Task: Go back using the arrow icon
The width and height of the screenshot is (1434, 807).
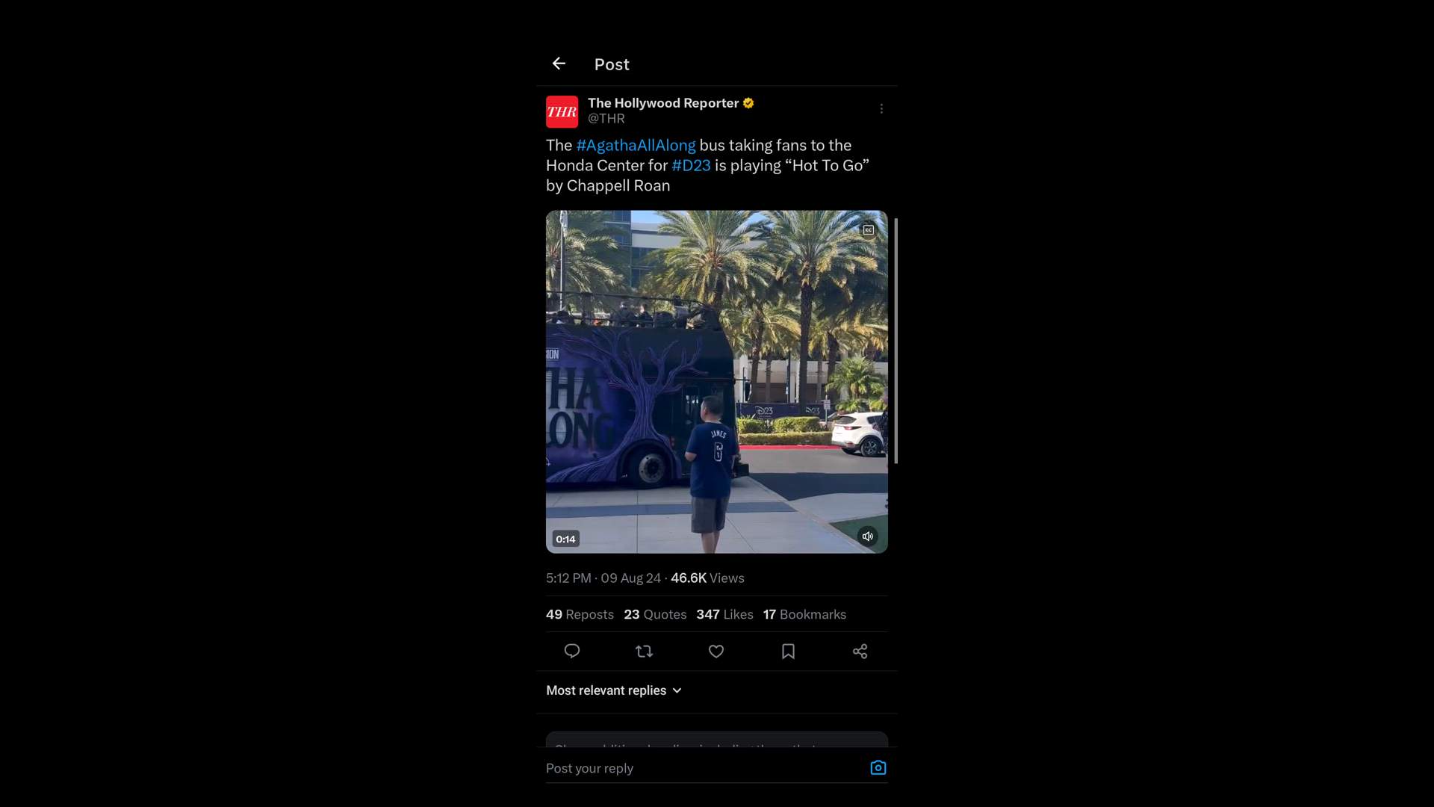Action: (x=559, y=64)
